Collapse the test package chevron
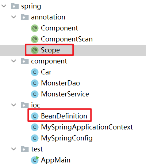 pos(14,149)
